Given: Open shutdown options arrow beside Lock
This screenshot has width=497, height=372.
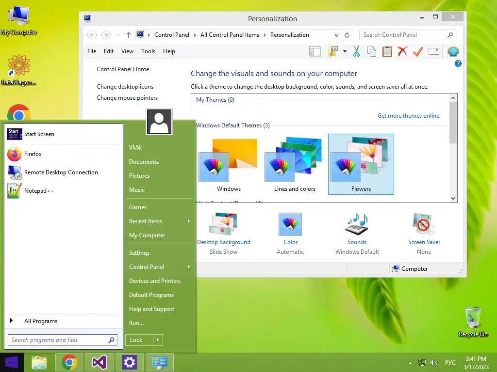Looking at the screenshot, I should coord(158,340).
